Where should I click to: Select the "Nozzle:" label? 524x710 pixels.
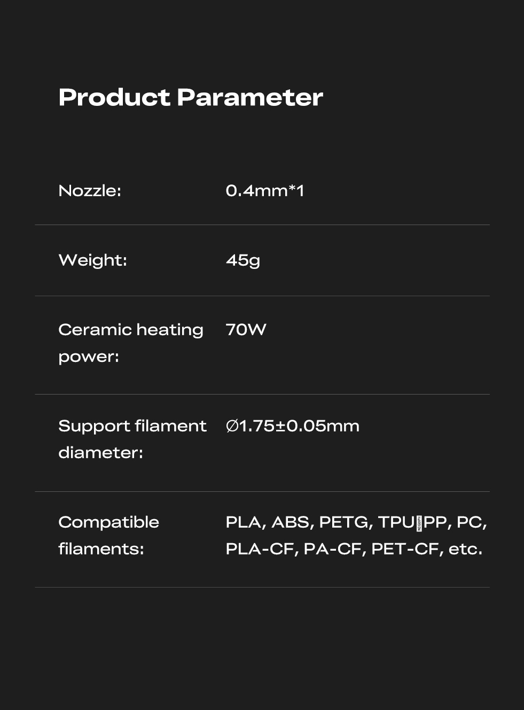tap(90, 191)
